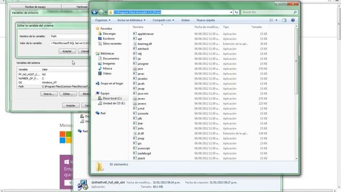Select the jli.dll file icon
This screenshot has height=192, width=341.
135,133
